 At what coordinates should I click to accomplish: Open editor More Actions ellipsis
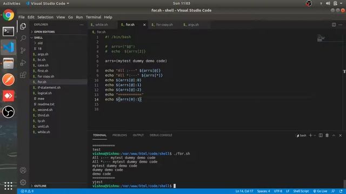click(341, 25)
